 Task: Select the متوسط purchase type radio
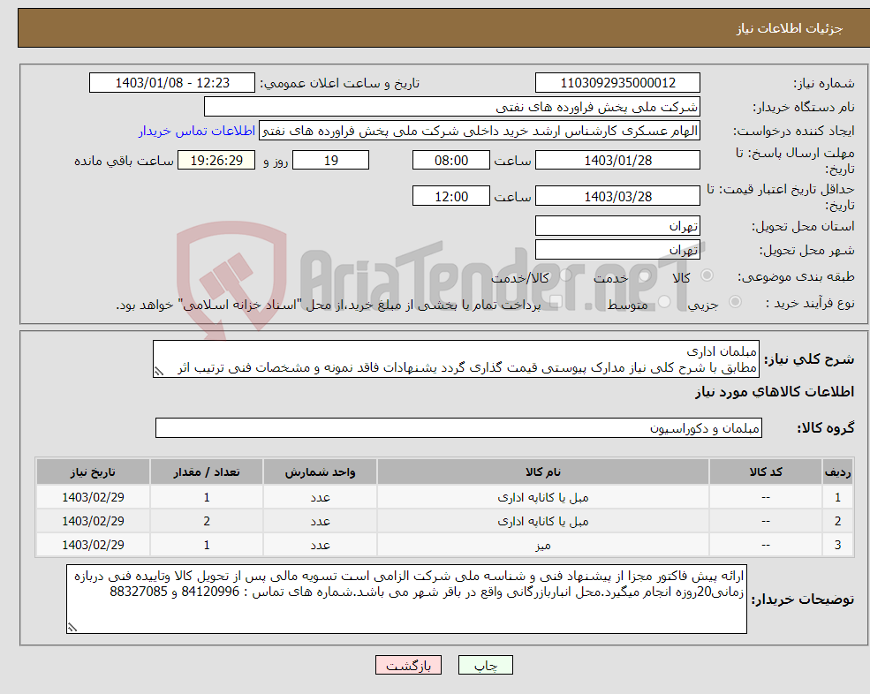pyautogui.click(x=664, y=301)
